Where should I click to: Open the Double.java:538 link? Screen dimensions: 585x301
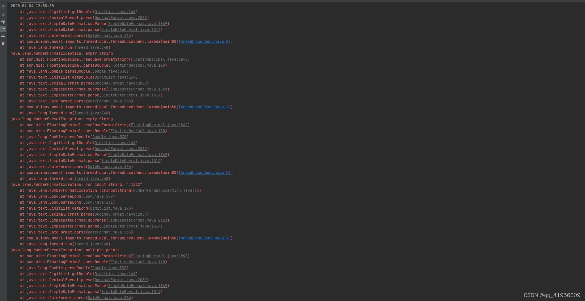[110, 71]
